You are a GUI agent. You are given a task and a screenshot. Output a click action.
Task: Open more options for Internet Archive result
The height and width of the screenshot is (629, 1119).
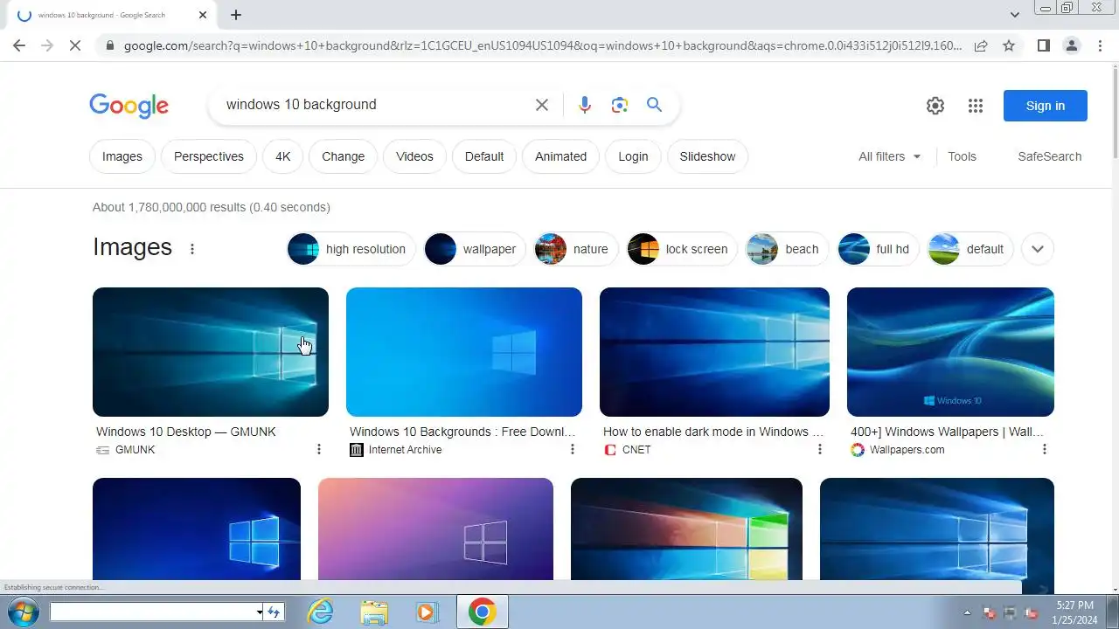573,449
